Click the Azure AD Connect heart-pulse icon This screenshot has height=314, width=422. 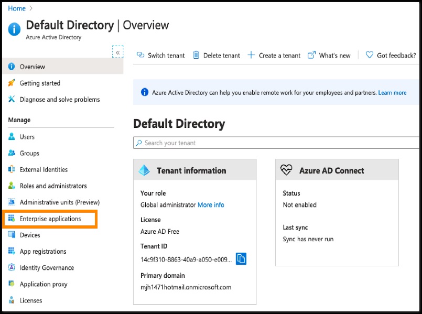point(286,170)
